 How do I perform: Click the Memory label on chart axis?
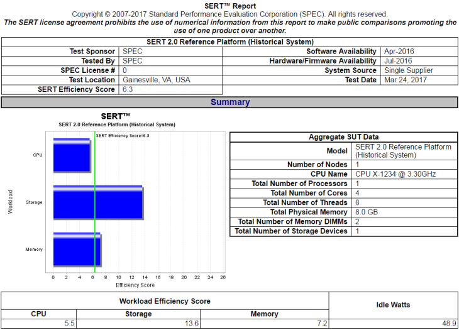point(34,250)
